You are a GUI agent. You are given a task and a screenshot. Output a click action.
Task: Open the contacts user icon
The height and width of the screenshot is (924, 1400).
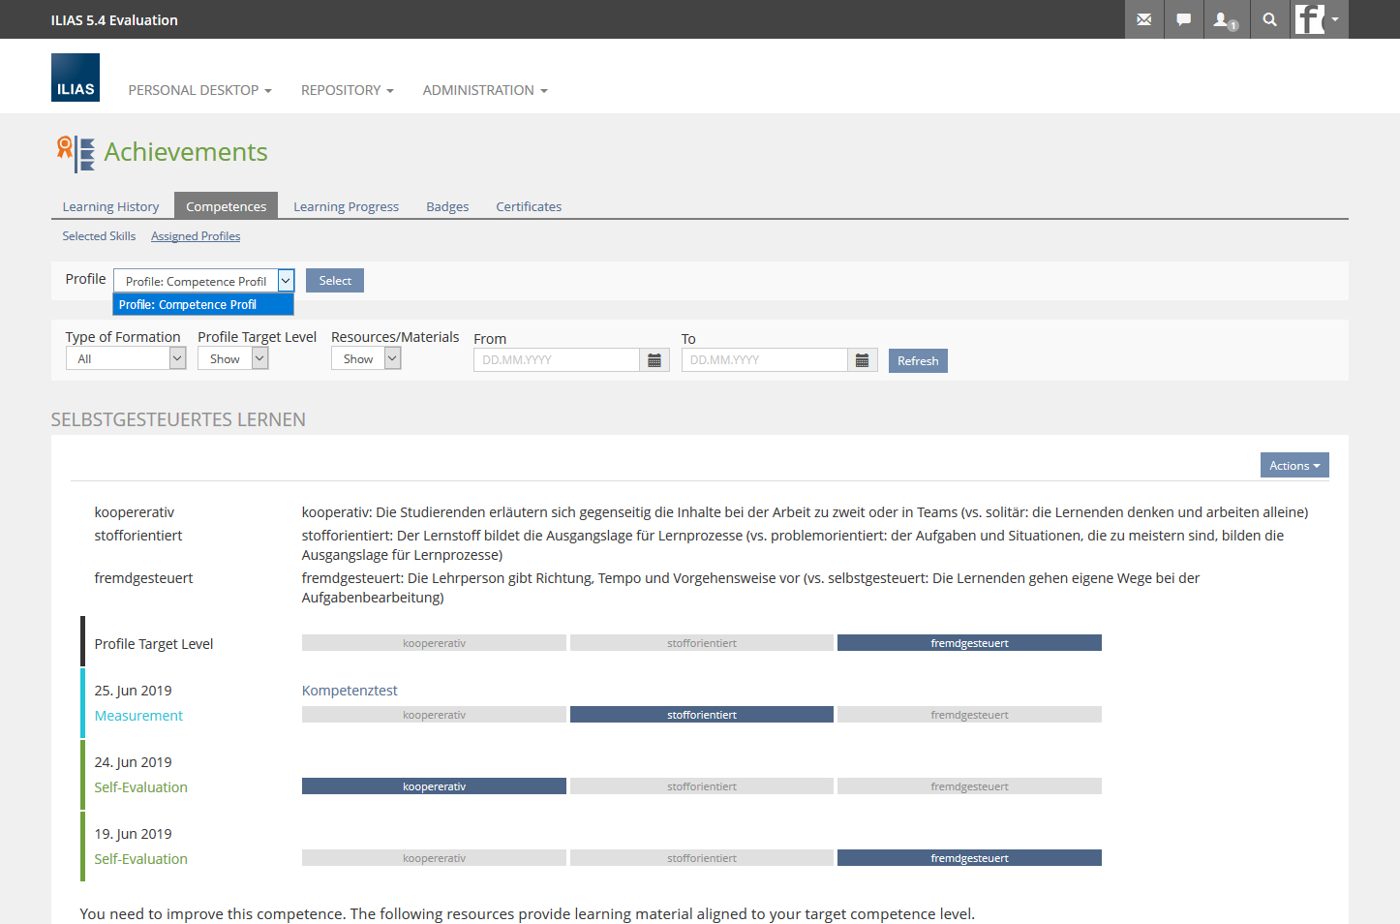(x=1225, y=19)
